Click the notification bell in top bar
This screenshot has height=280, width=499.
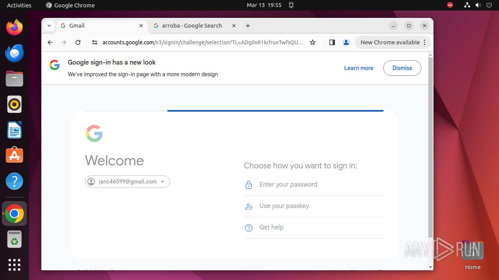point(291,5)
